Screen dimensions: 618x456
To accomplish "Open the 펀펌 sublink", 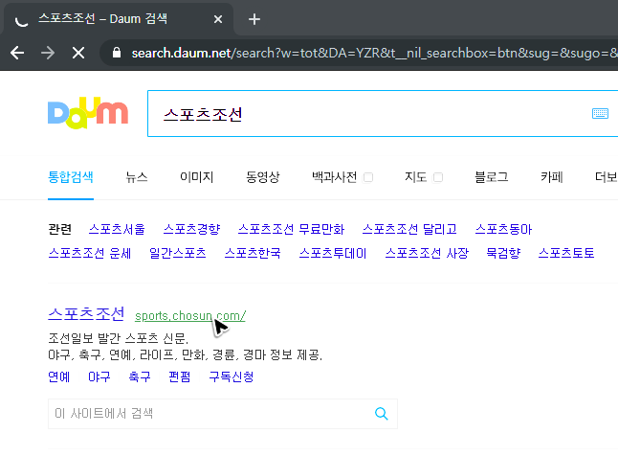I will 179,376.
